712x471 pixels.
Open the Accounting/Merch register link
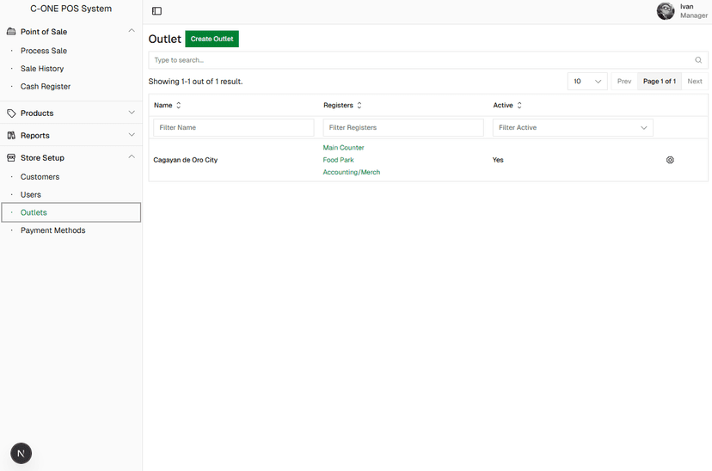352,172
